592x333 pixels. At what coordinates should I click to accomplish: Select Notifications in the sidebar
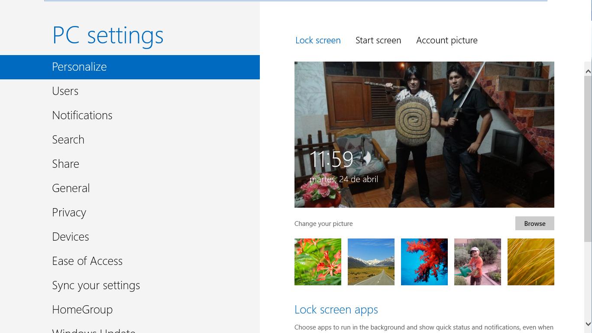click(x=82, y=115)
